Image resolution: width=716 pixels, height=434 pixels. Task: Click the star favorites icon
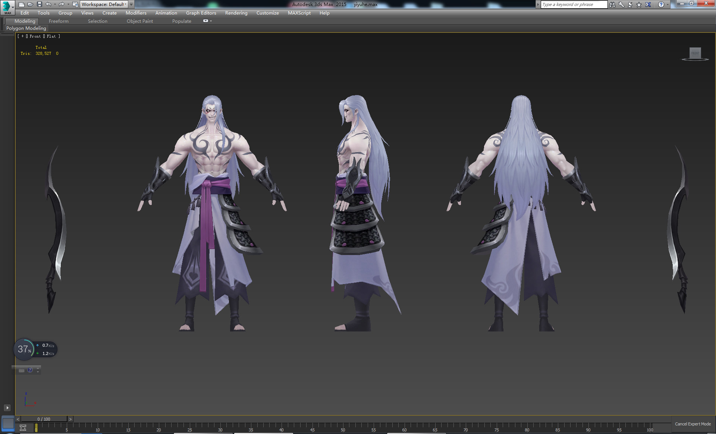pos(639,4)
